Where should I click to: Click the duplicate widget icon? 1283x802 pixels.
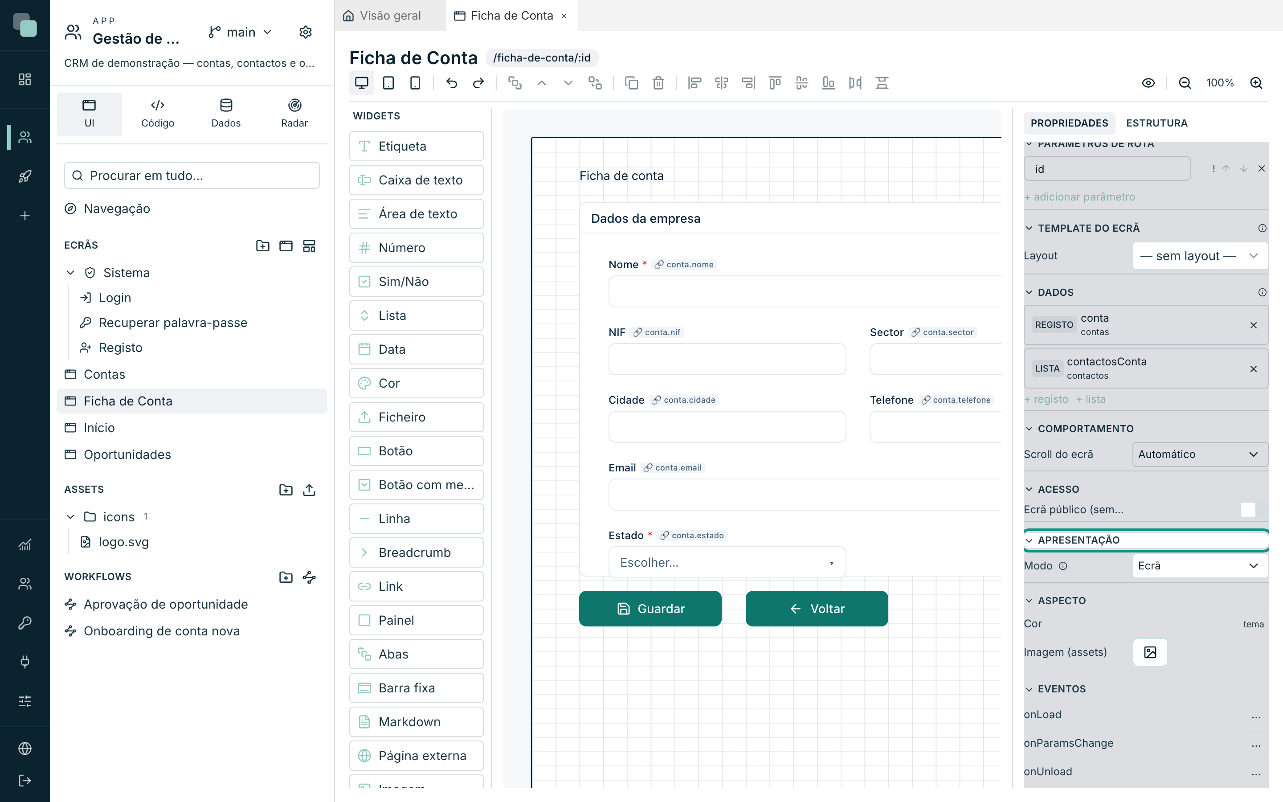coord(631,83)
